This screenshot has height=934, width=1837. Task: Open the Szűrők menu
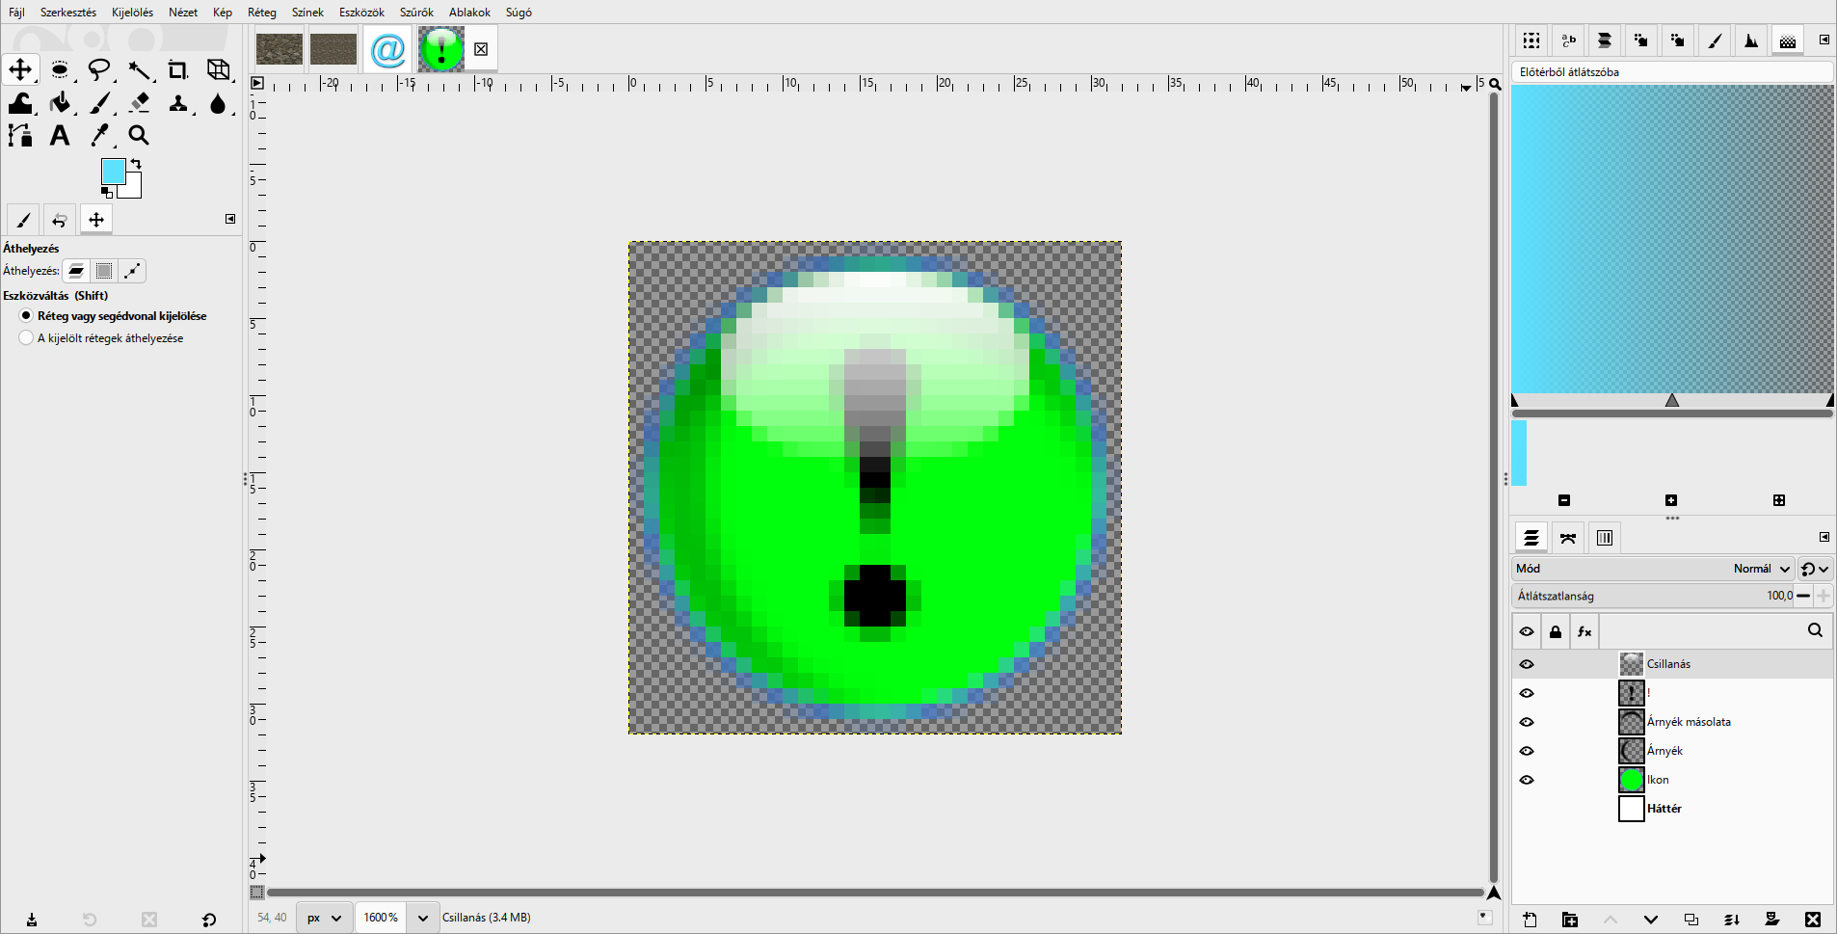[x=416, y=13]
